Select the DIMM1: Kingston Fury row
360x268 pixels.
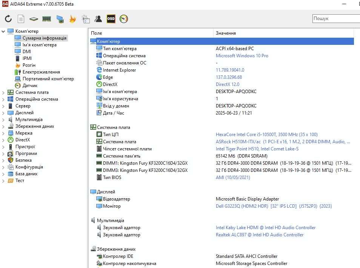click(x=222, y=163)
